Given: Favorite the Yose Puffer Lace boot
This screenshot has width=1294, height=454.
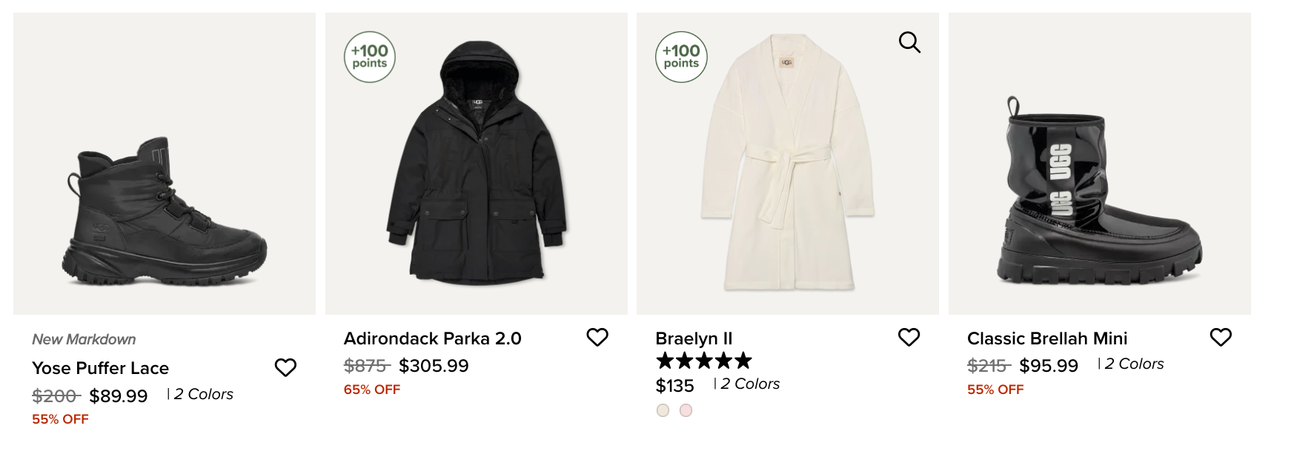Looking at the screenshot, I should click(285, 367).
